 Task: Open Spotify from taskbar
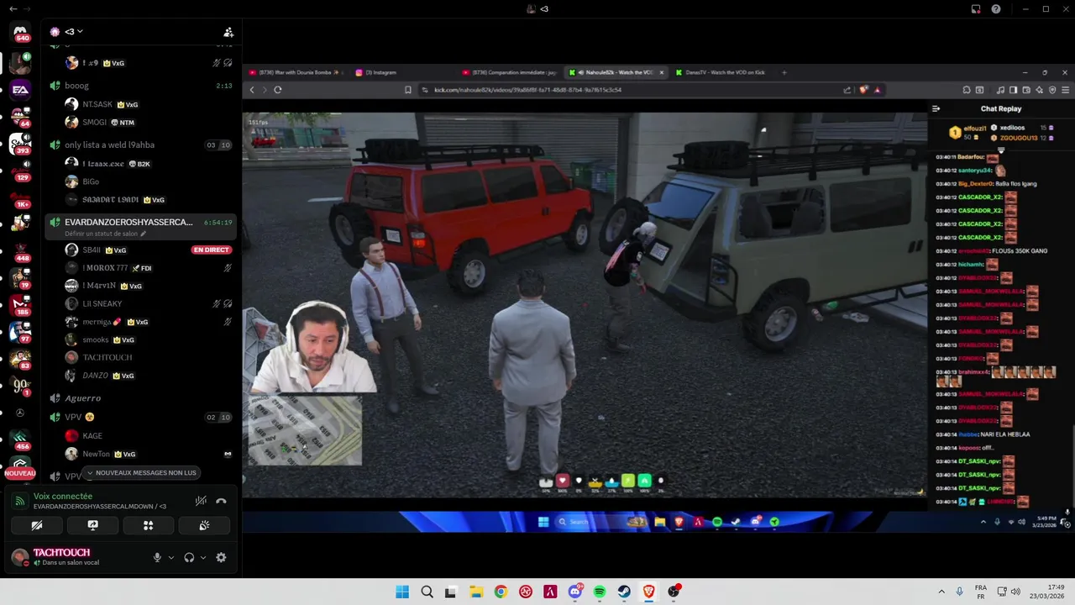click(600, 592)
